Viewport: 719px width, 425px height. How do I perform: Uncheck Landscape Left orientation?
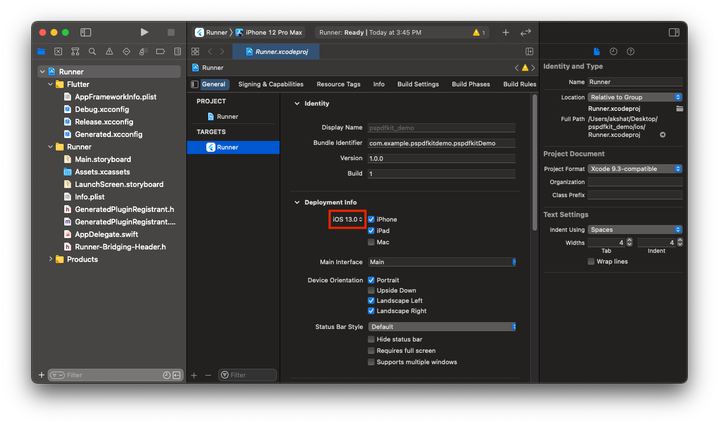click(371, 301)
